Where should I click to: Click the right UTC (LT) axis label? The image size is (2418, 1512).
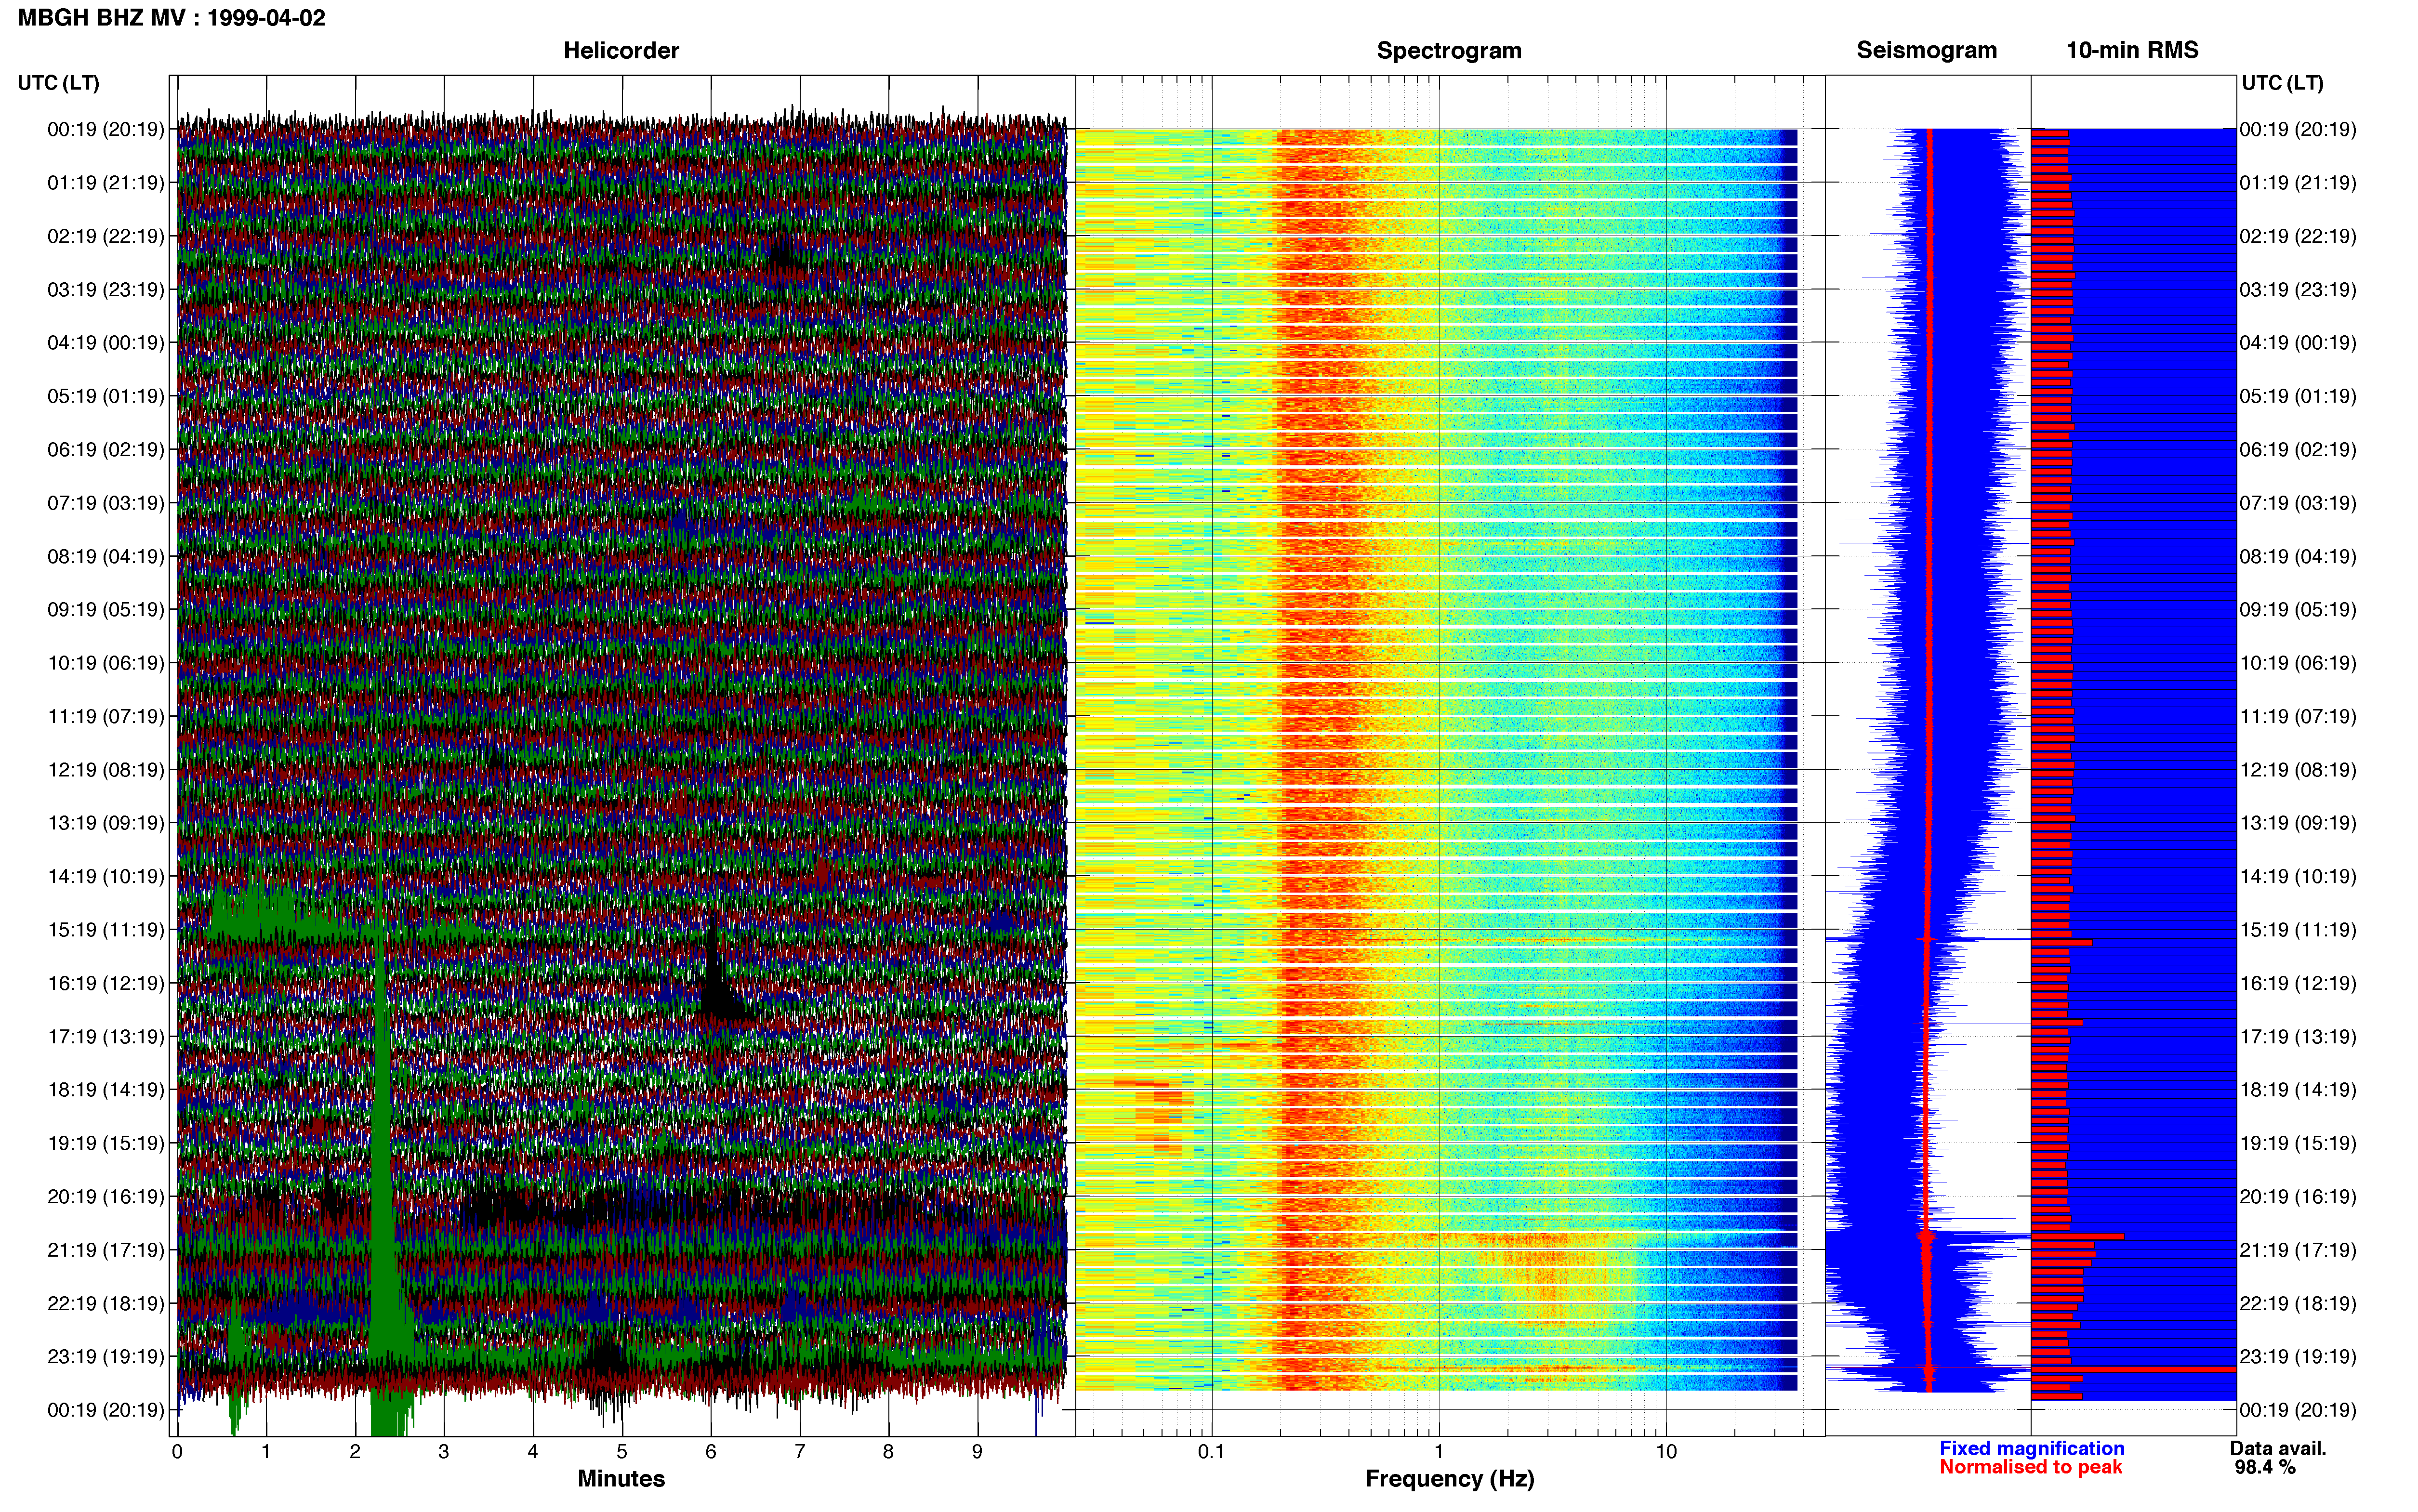coord(2283,83)
